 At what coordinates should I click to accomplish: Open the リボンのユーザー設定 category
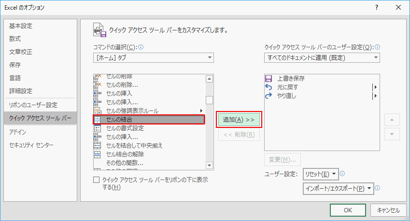40,105
